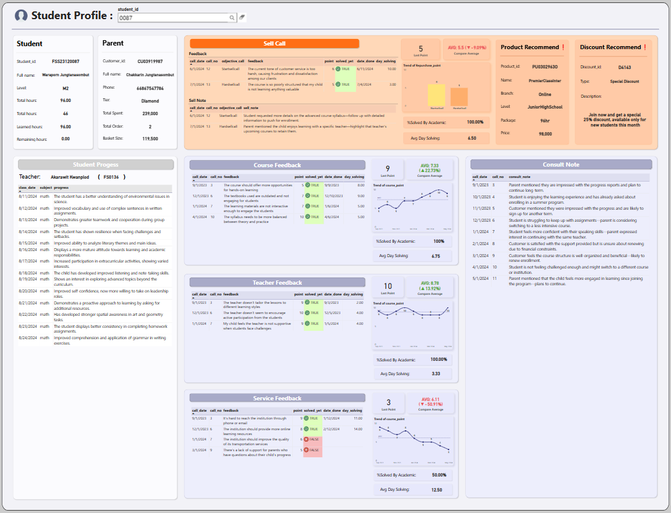Click parent phone number 66867547784
Image resolution: width=671 pixels, height=513 pixels.
tap(150, 89)
